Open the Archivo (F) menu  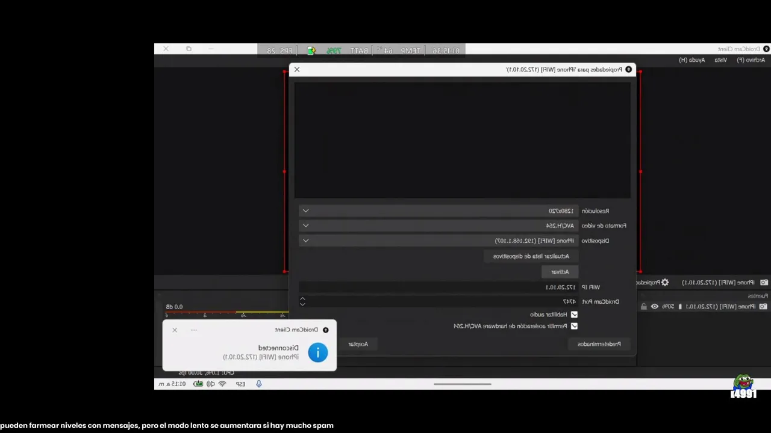[x=751, y=60]
